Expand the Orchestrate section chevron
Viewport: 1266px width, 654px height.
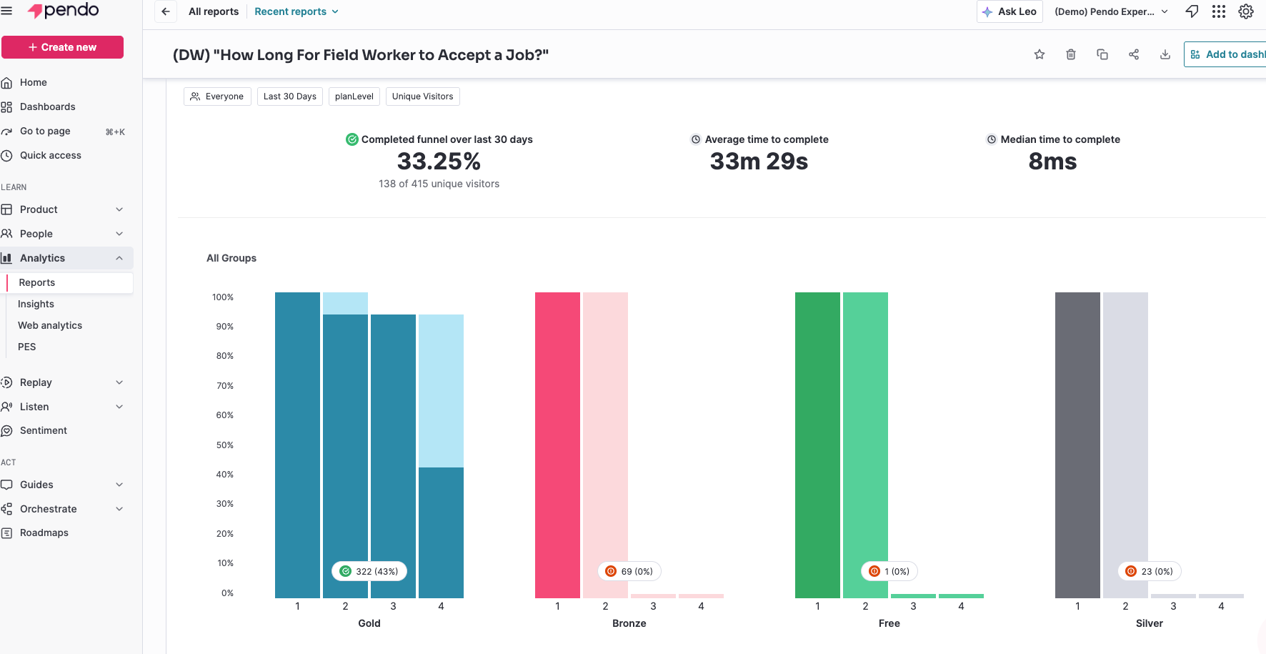[x=119, y=509]
